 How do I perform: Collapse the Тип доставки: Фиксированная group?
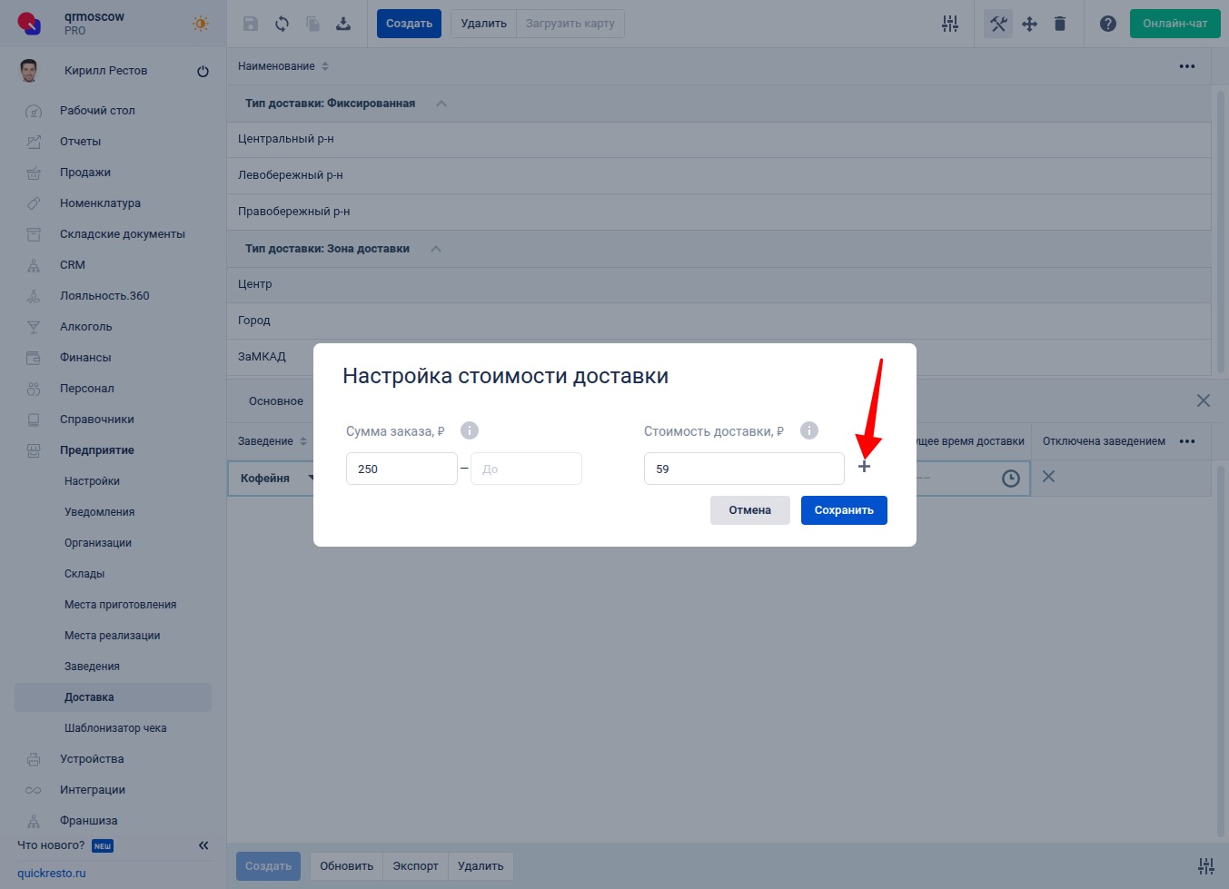click(441, 104)
